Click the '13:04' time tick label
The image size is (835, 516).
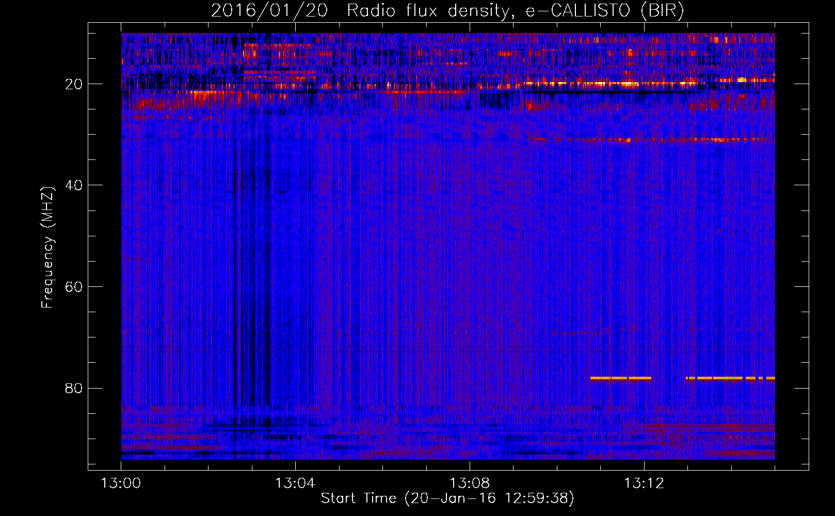coord(295,483)
